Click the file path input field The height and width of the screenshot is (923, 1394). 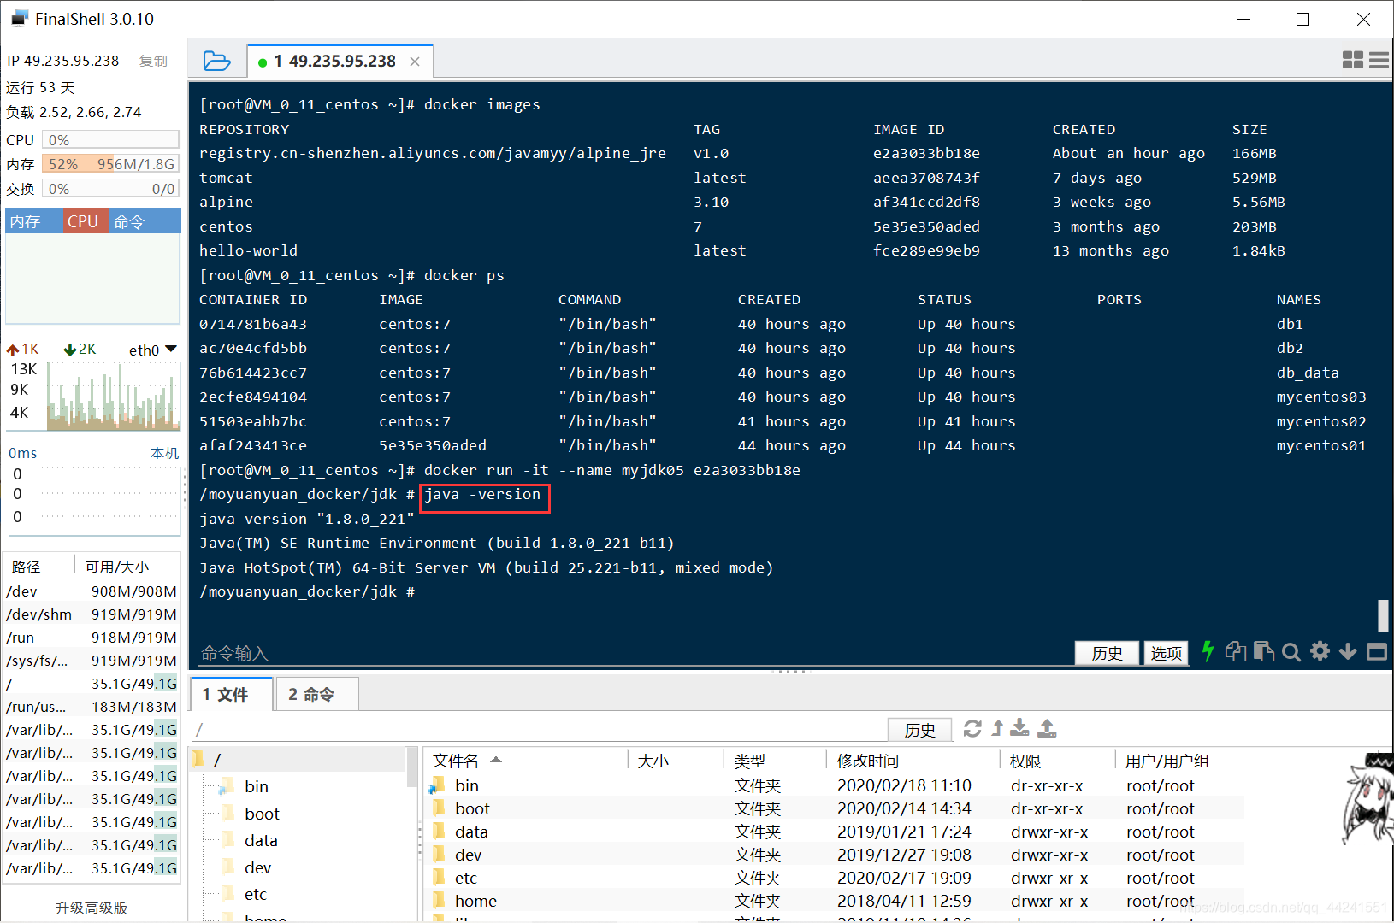click(x=539, y=729)
